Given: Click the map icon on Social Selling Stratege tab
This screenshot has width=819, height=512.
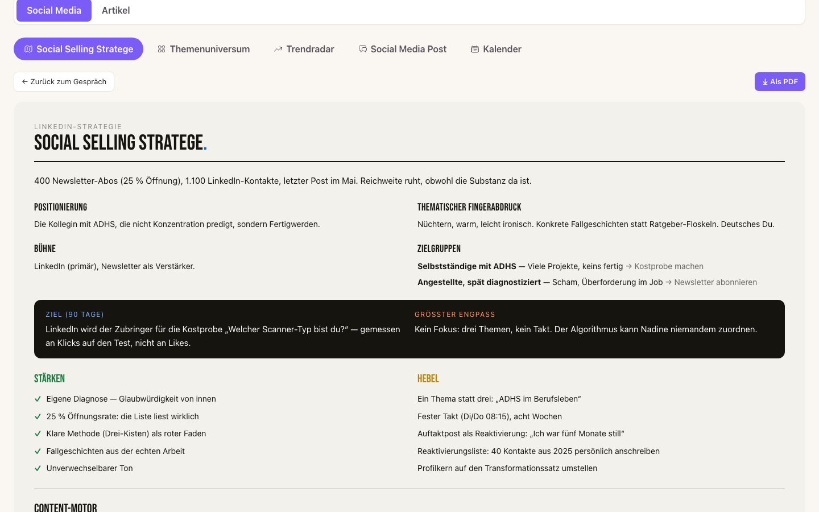Looking at the screenshot, I should tap(28, 49).
